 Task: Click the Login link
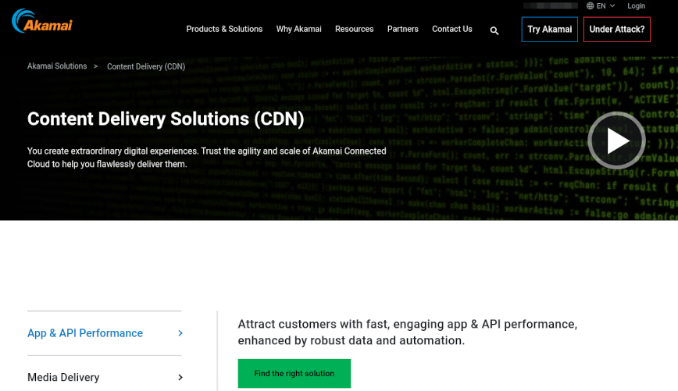pos(636,6)
